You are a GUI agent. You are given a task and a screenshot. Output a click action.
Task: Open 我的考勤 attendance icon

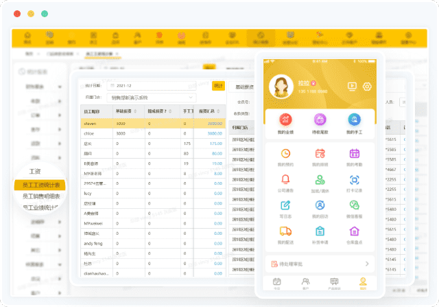tap(354, 154)
